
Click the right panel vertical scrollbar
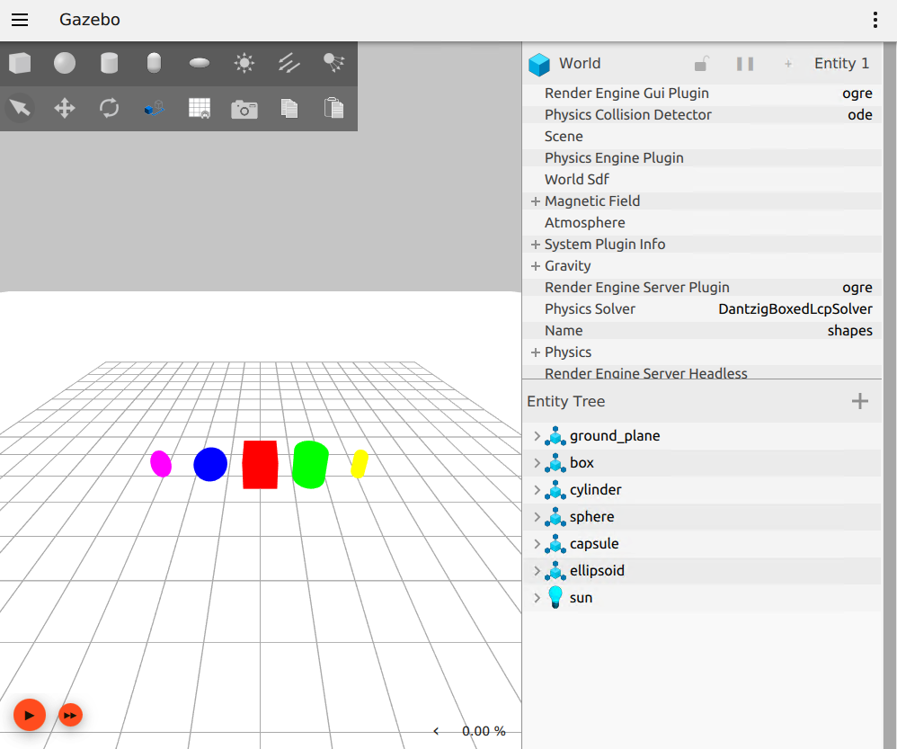point(890,395)
